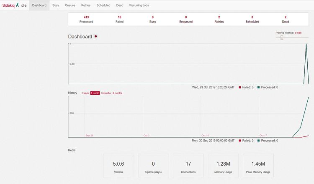Click the Sidekiq logo in navbar
This screenshot has height=184, width=314.
(x=11, y=5)
